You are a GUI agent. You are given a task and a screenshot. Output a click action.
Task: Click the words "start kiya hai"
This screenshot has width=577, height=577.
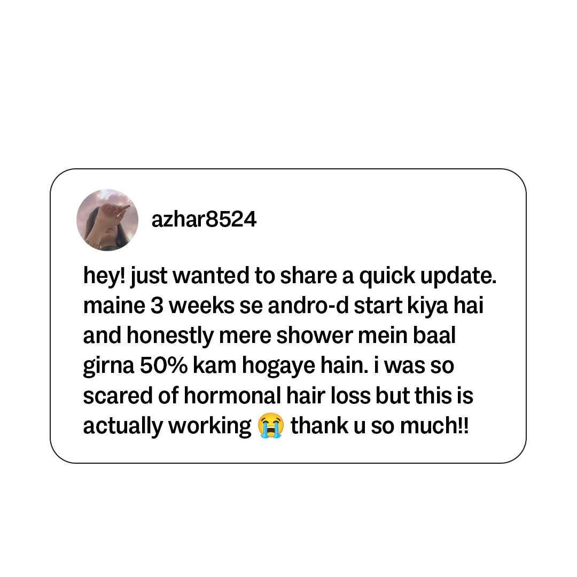(418, 307)
